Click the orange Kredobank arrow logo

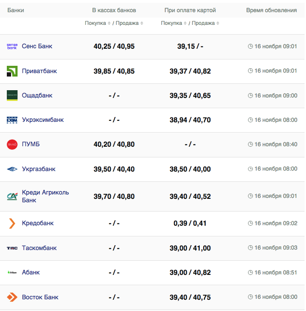pos(12,223)
